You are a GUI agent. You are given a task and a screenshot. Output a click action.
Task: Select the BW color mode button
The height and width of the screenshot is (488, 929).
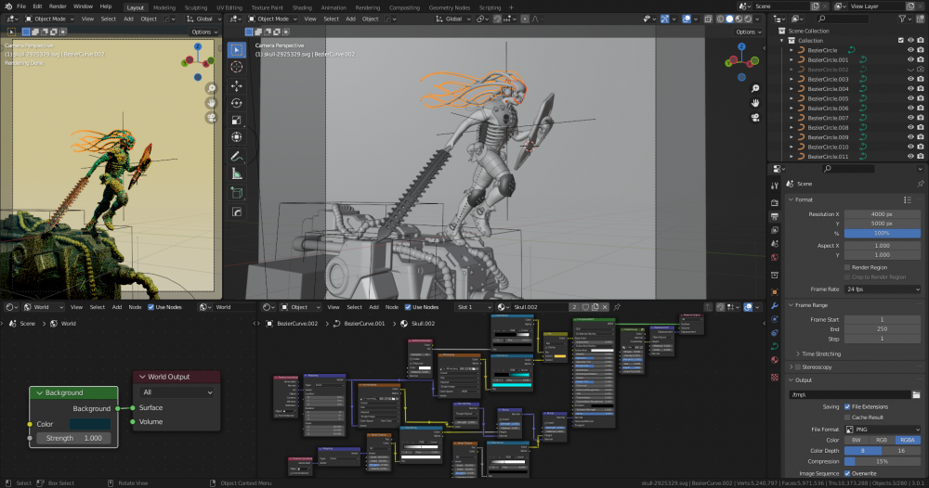[x=857, y=440]
